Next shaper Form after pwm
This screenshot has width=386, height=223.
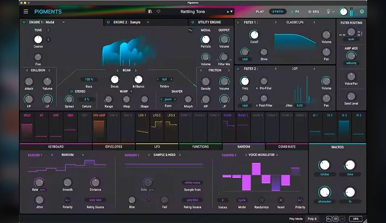175,99
